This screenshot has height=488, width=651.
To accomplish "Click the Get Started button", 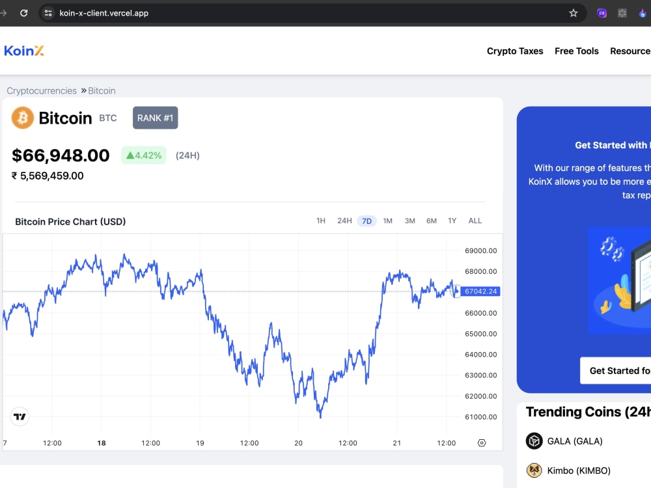I will click(616, 371).
